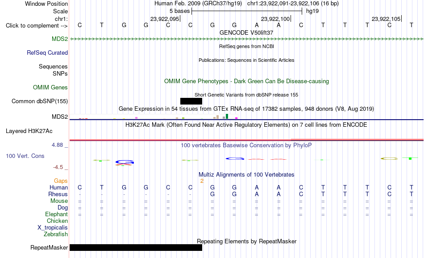
Task: Click the green MDS2 gene label for GENCODE
Action: coord(60,39)
